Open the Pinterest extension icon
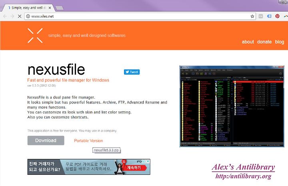288x186 pixels. pos(277,16)
